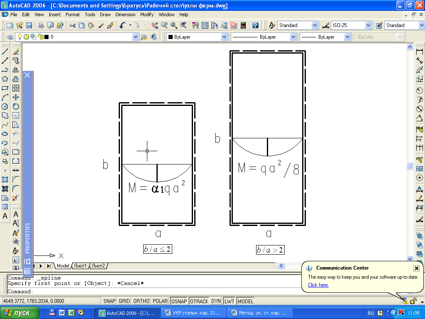Image resolution: width=425 pixels, height=319 pixels.
Task: Click the Move modify tool
Action: pos(16,97)
